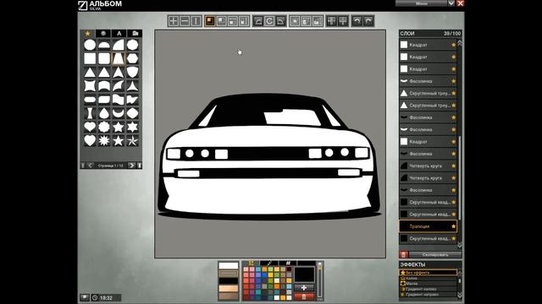This screenshot has width=542, height=304.
Task: Click the layers list scroll-down arrows
Action: coord(459,245)
